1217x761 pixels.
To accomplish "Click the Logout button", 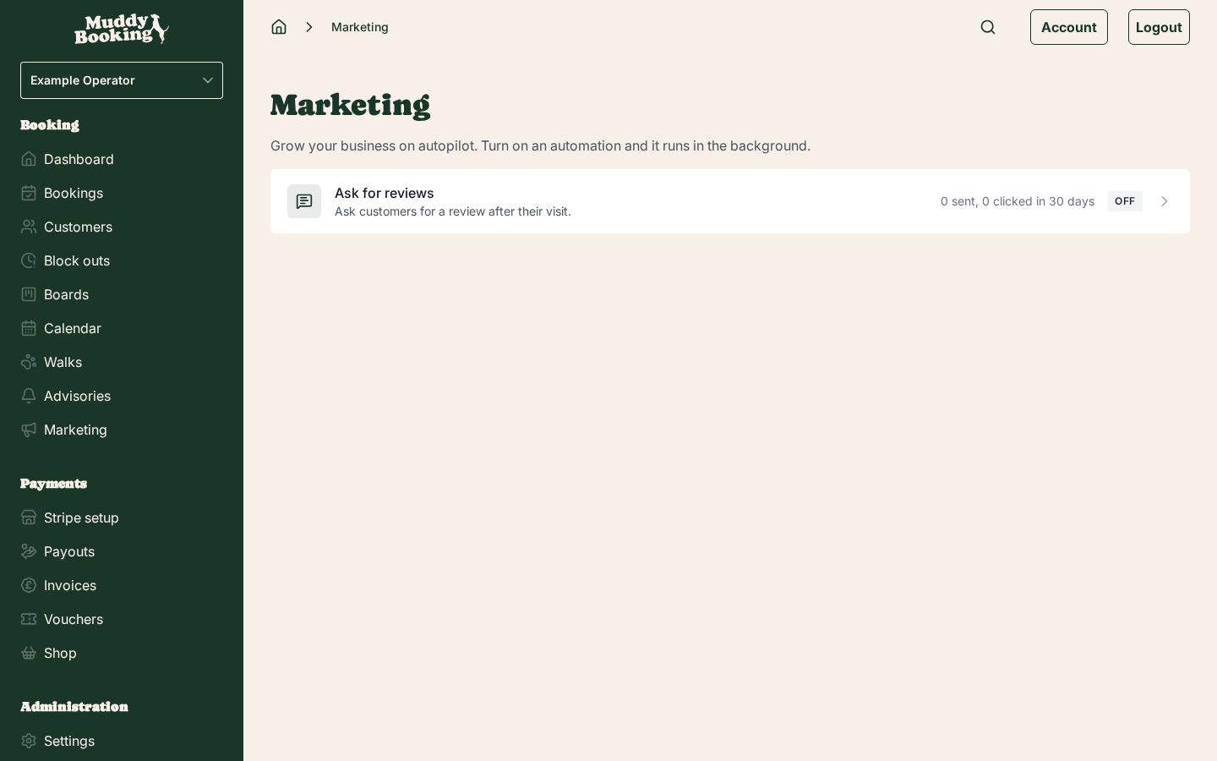I will 1159,27.
